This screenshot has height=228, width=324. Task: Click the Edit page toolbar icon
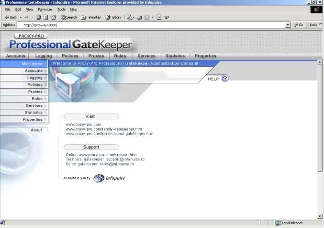147,17
